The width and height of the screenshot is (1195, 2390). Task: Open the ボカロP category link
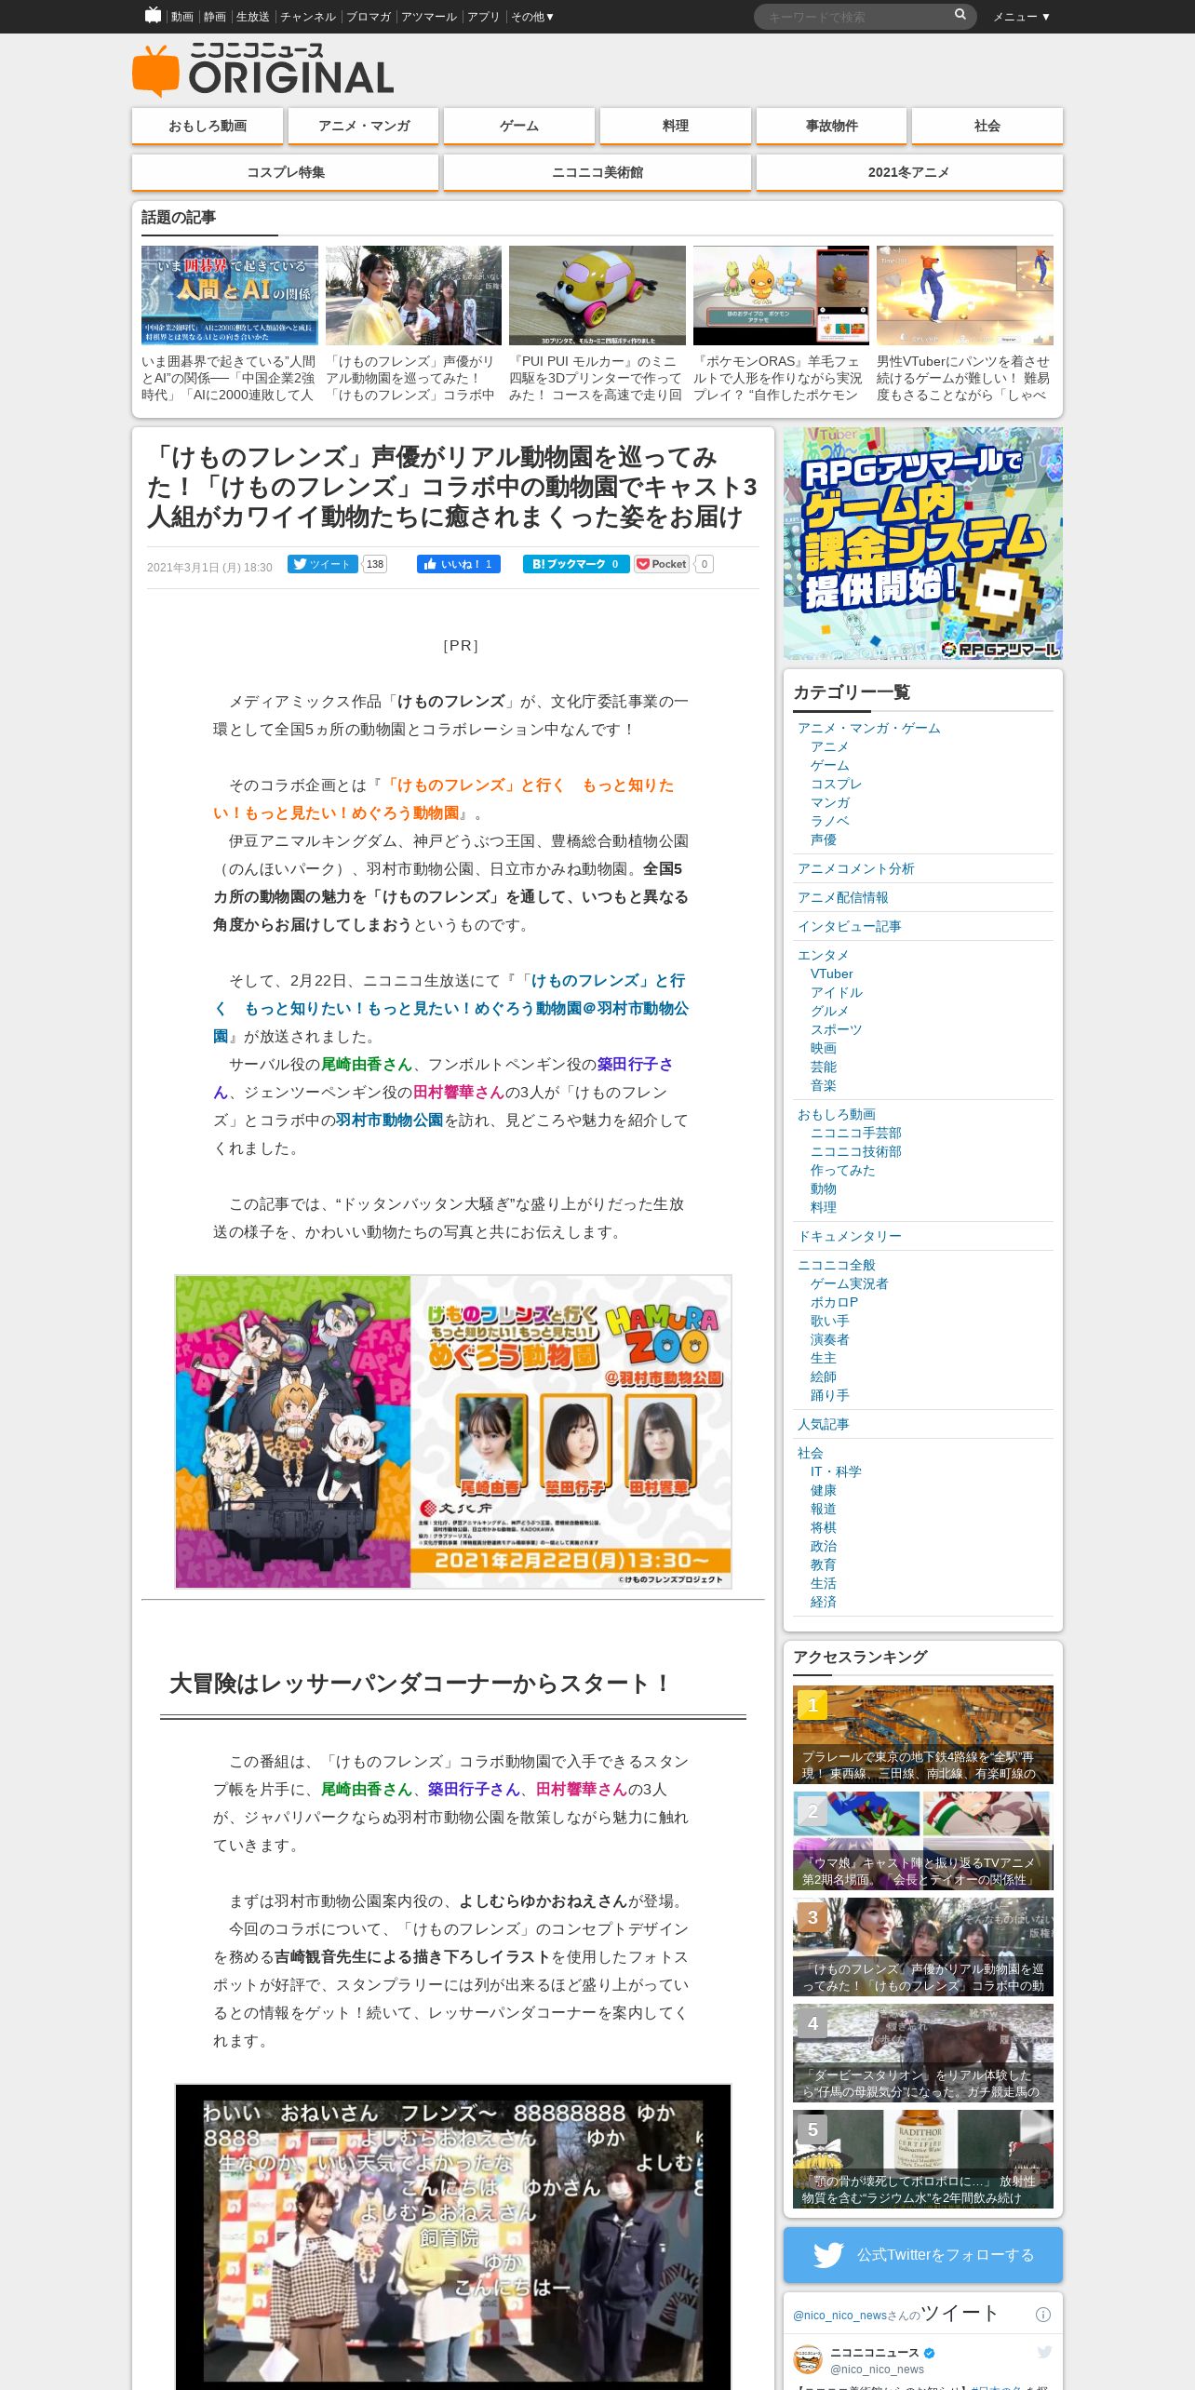point(834,1302)
